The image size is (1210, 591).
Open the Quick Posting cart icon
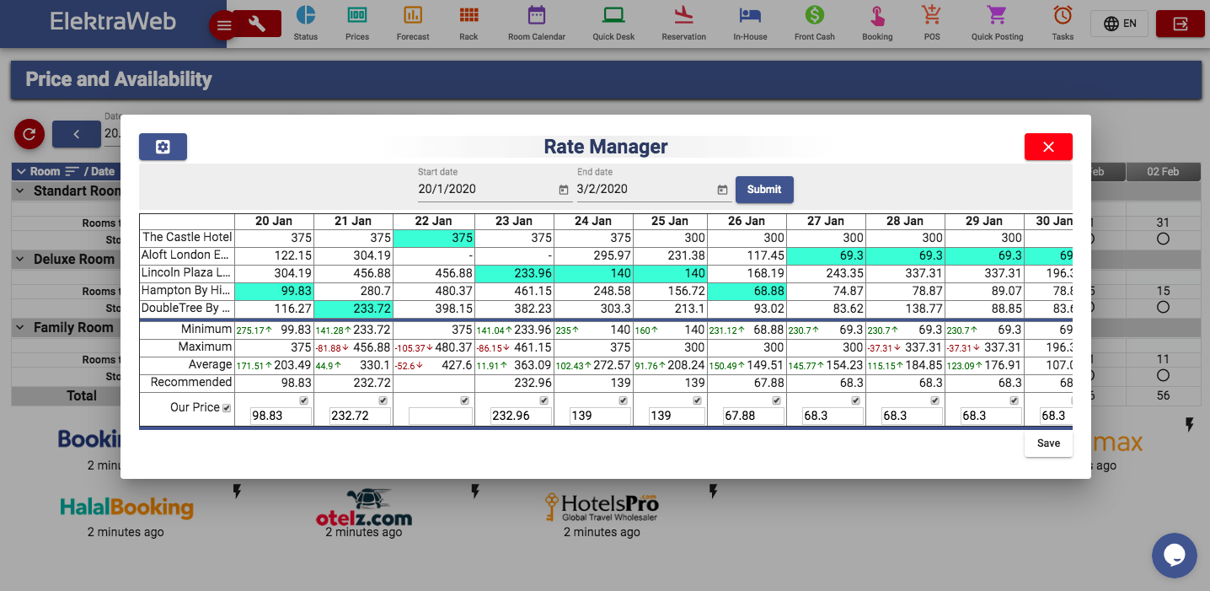(997, 15)
